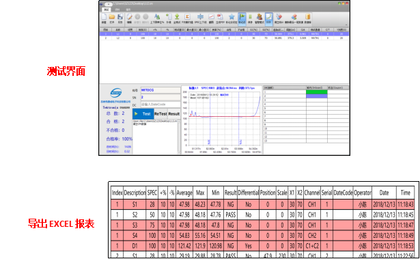Click the blue company logo above Tektronix text
This screenshot has height=259, width=420.
pos(116,93)
